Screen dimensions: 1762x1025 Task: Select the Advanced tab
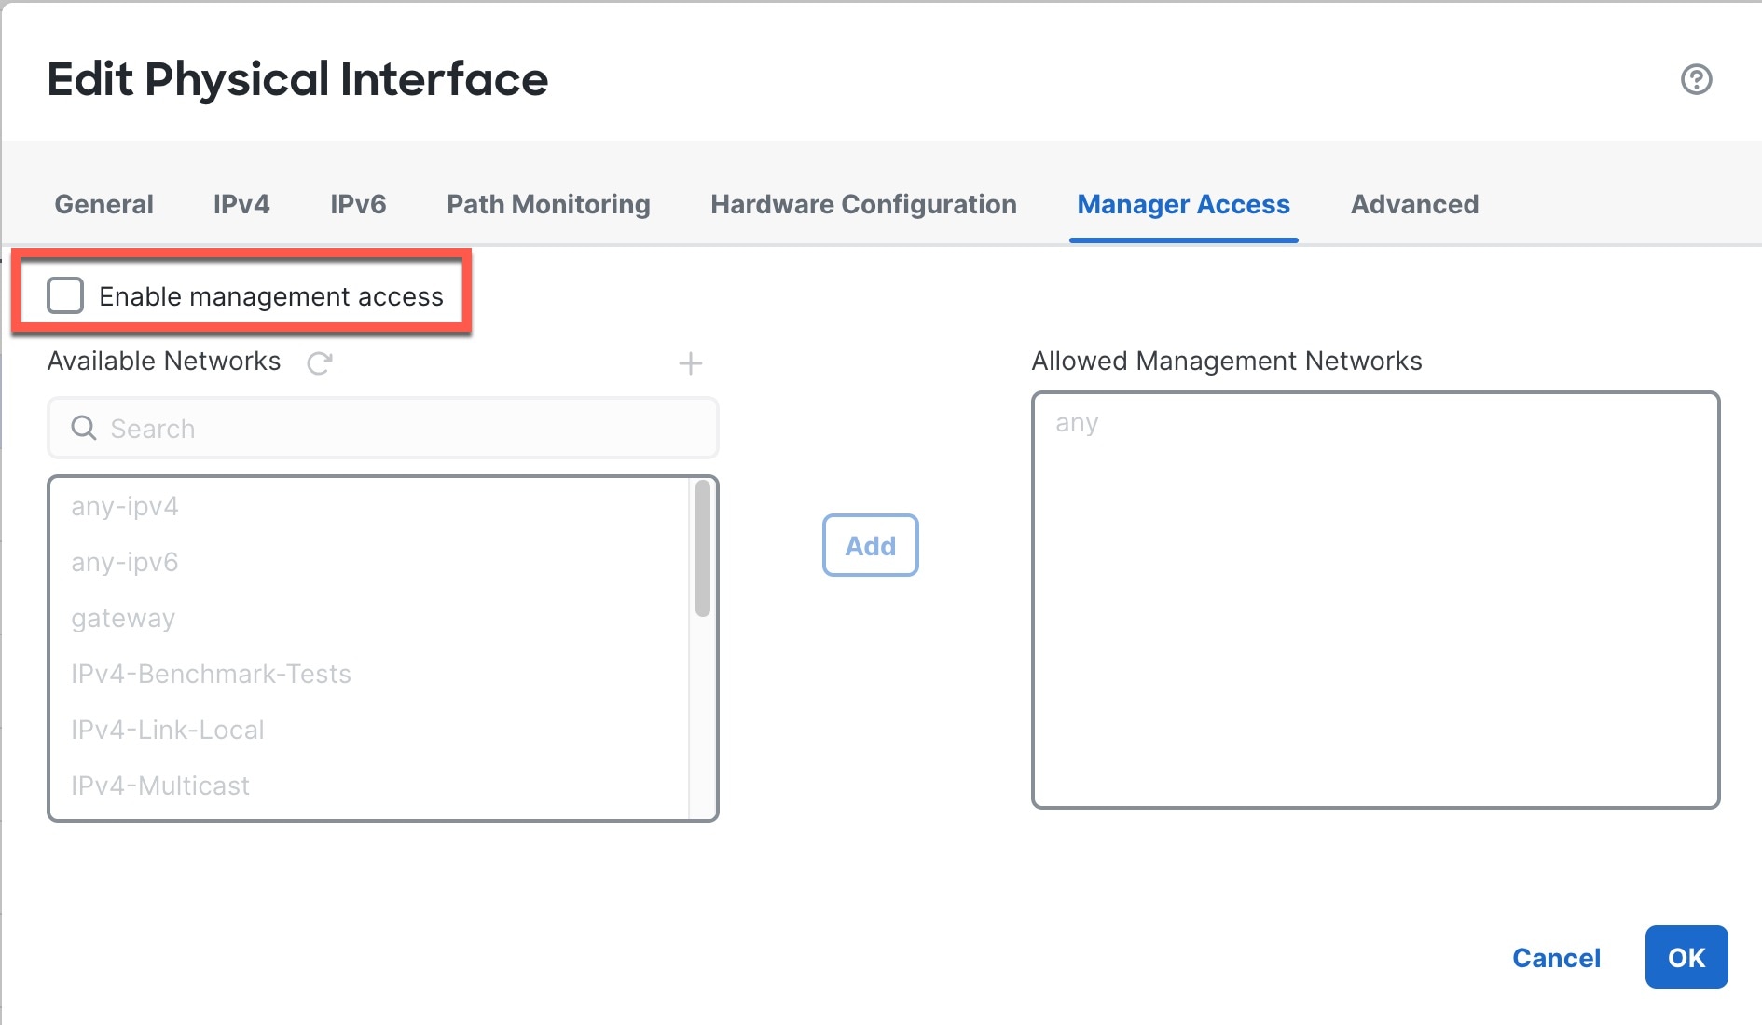(x=1414, y=204)
